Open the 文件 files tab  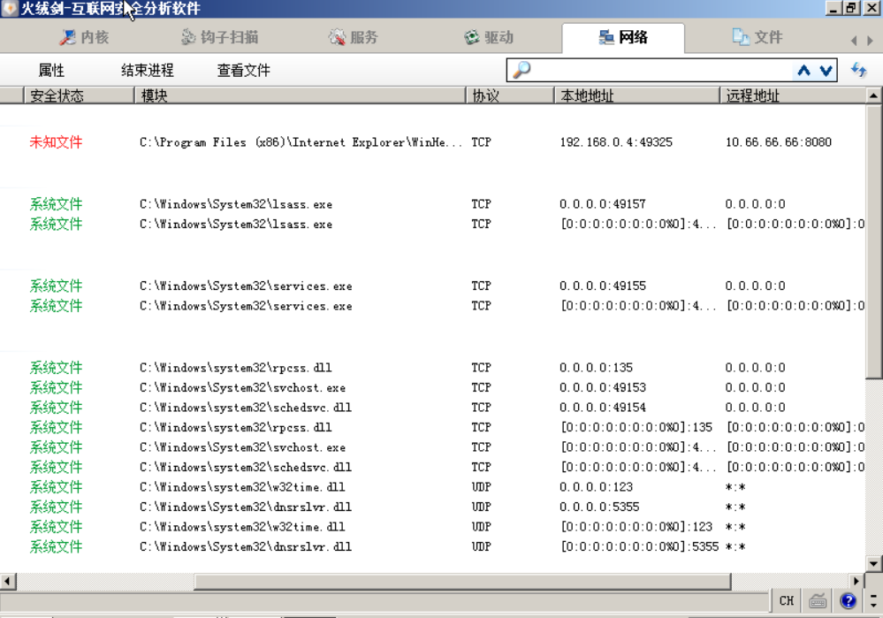coord(757,37)
